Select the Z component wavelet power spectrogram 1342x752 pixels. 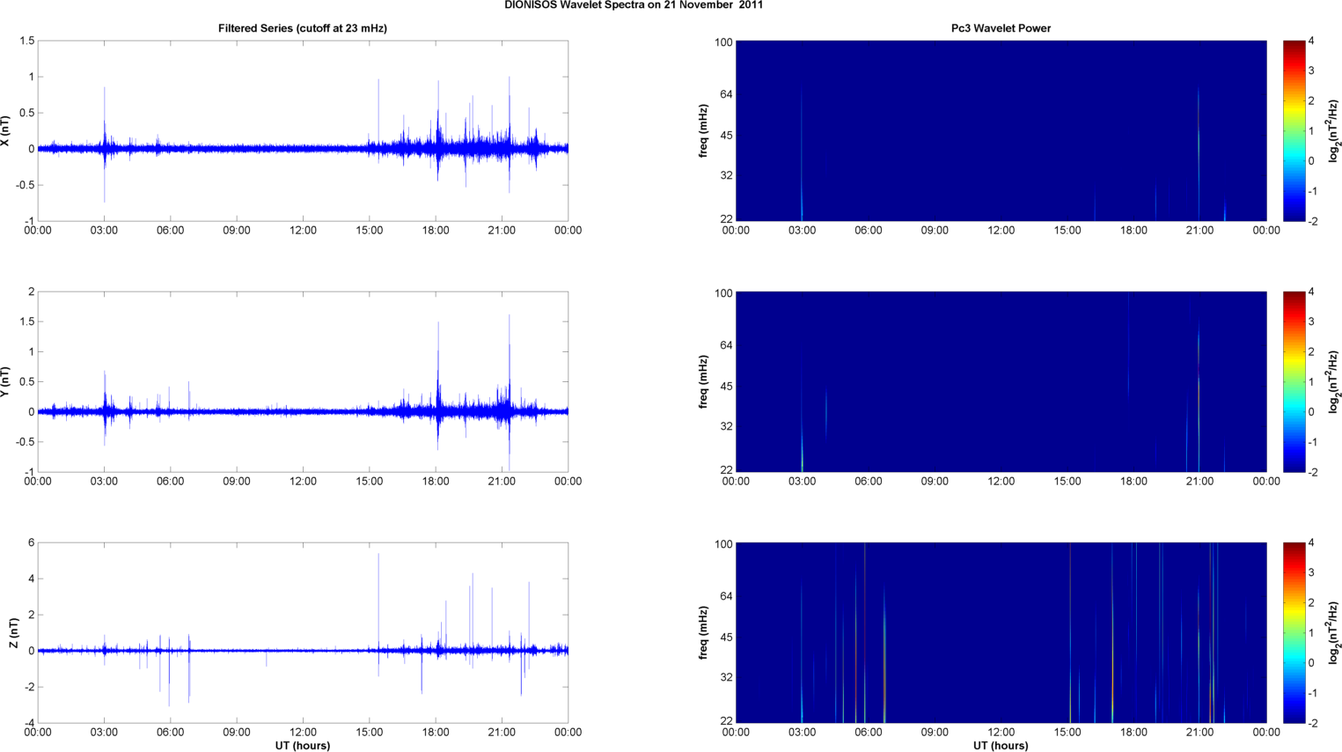(1001, 632)
